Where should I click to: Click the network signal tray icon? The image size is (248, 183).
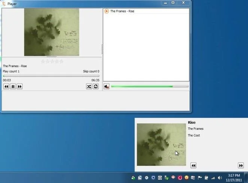pyautogui.click(x=213, y=178)
